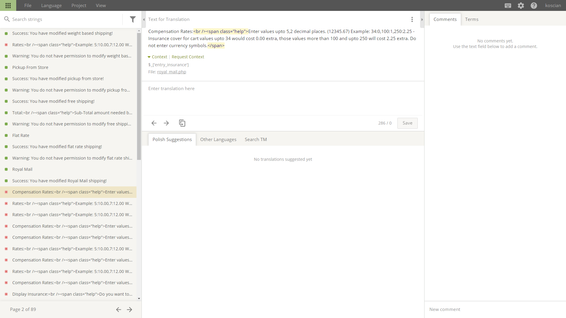
Task: Click the 'Page 2 of 89' page indicator
Action: (23, 309)
